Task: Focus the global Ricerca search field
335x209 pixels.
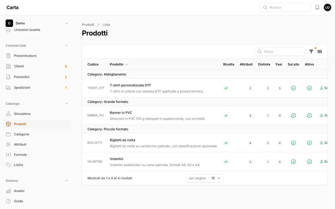Action: pos(285,8)
